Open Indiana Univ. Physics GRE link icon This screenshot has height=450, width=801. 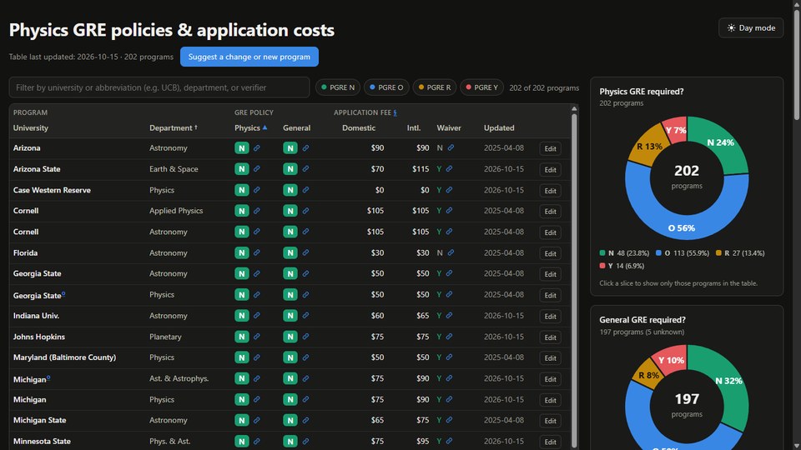coord(256,315)
